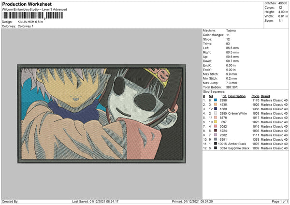The height and width of the screenshot is (205, 290).
Task: Click the "Description" column header
Action: pos(237,96)
